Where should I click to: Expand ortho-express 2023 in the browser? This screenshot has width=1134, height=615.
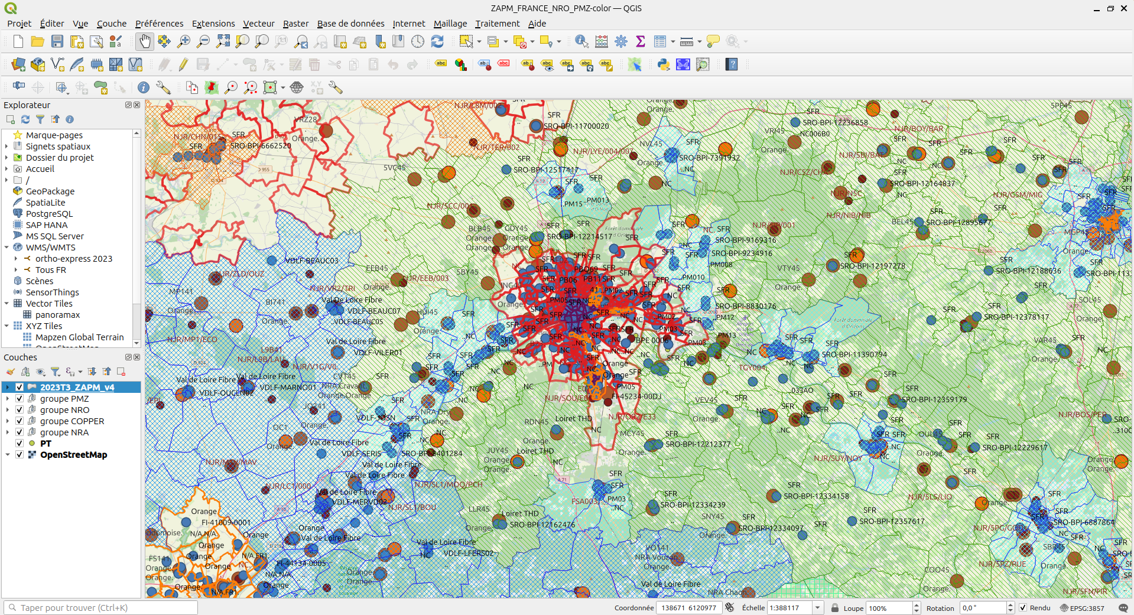[16, 259]
